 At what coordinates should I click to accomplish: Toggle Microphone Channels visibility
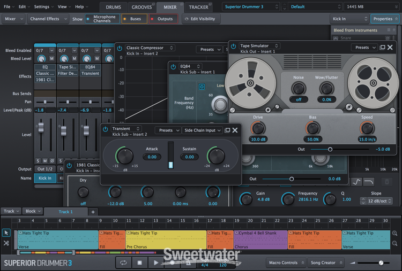coord(102,19)
